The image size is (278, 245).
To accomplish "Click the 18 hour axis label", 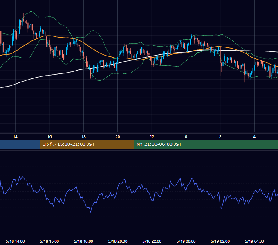I will (83, 137).
